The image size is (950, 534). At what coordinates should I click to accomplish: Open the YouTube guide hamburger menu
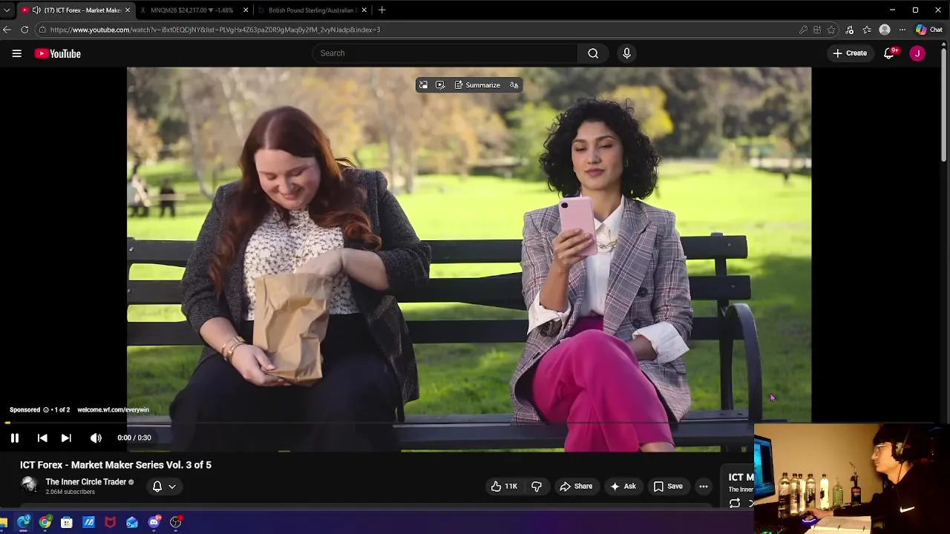coord(16,53)
